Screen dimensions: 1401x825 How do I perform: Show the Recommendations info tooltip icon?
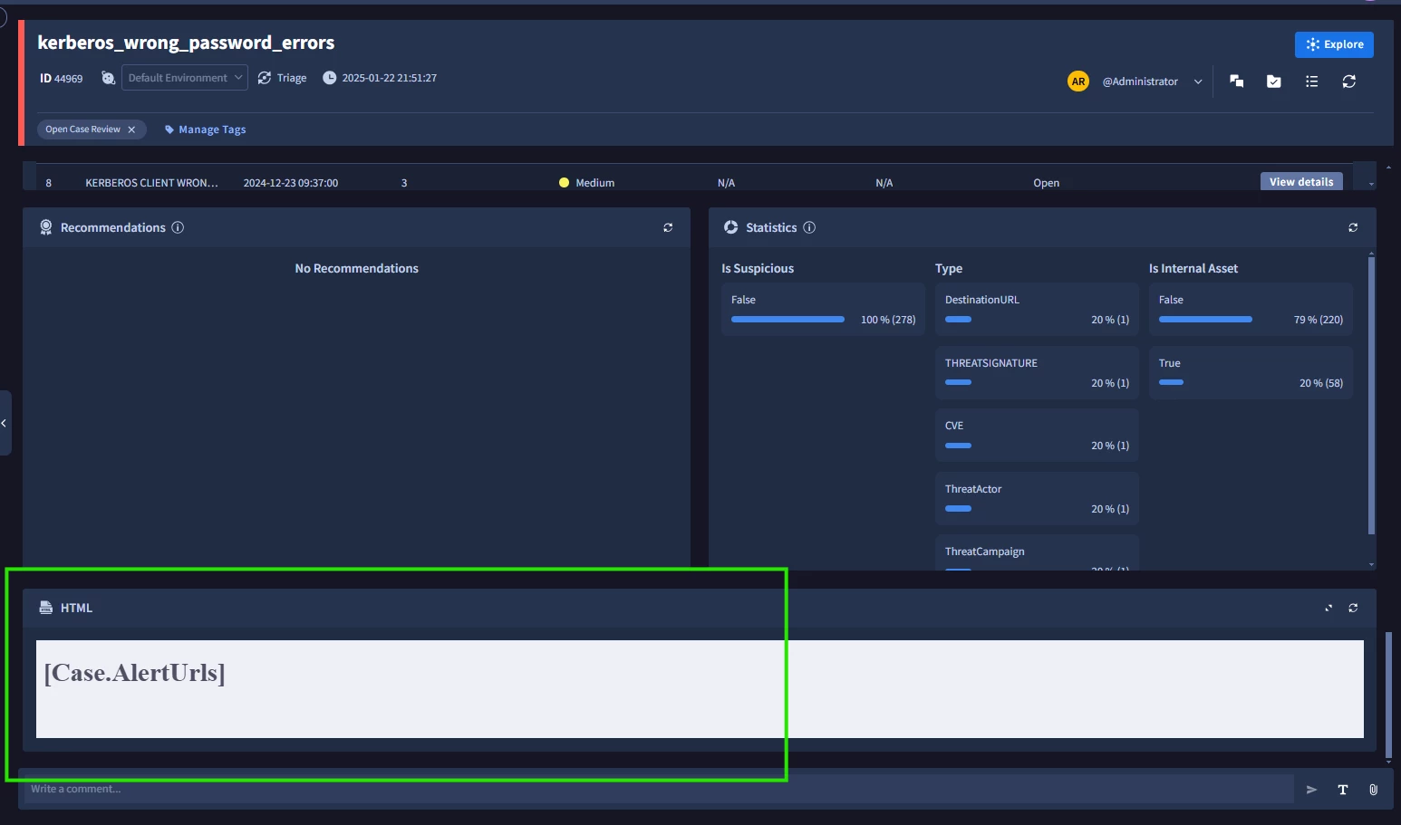178,227
